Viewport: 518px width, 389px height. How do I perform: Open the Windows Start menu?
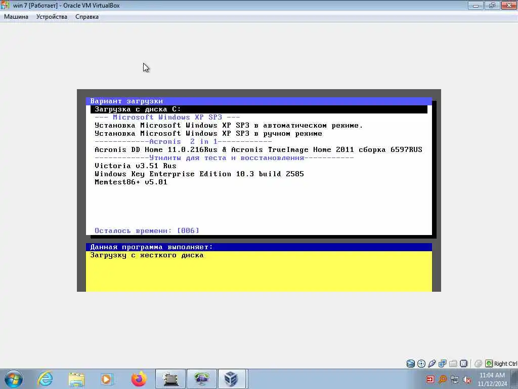[x=14, y=379]
